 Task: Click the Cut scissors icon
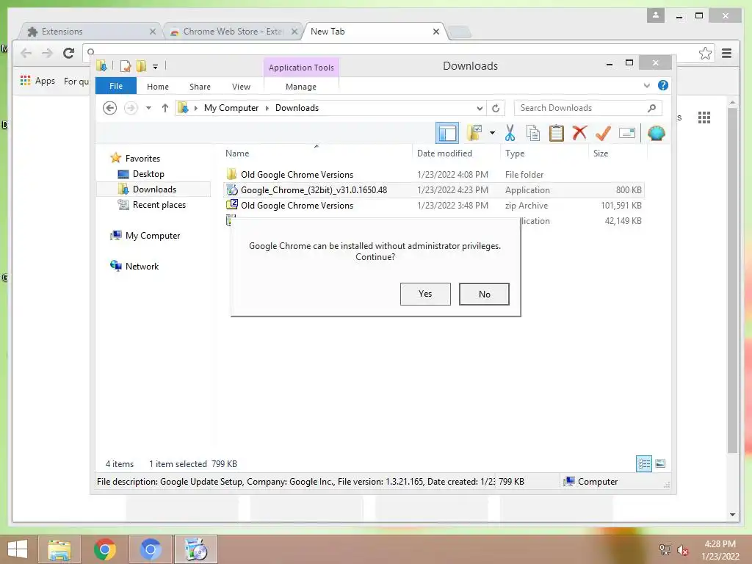510,133
